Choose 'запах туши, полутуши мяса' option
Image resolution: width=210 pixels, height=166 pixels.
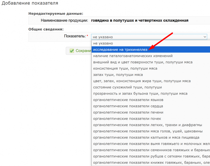pos(118,75)
